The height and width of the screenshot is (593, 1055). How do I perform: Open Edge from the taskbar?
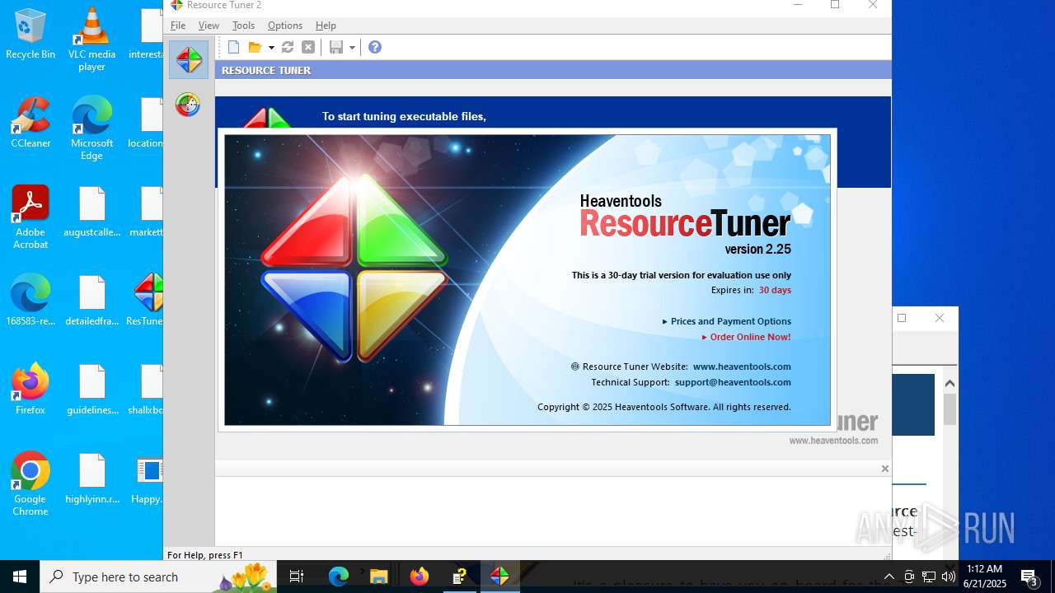339,577
